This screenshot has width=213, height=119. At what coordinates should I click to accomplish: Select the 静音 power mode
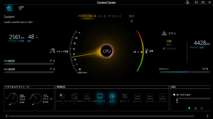pos(132,16)
